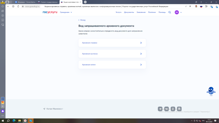Click the Gosuslugi logo
This screenshot has width=219, height=123.
[x=50, y=12]
